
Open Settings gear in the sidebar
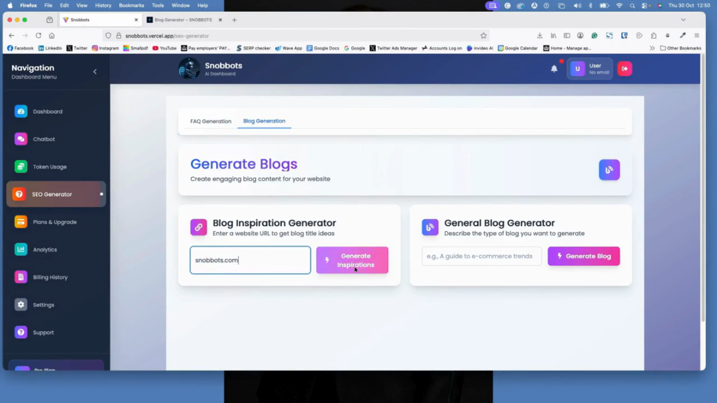[20, 305]
